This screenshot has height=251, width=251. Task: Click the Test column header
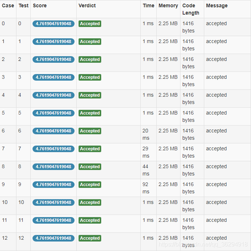(23, 5)
